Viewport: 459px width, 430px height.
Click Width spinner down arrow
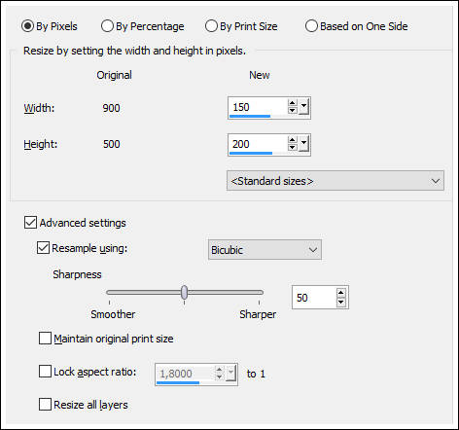[x=292, y=110]
